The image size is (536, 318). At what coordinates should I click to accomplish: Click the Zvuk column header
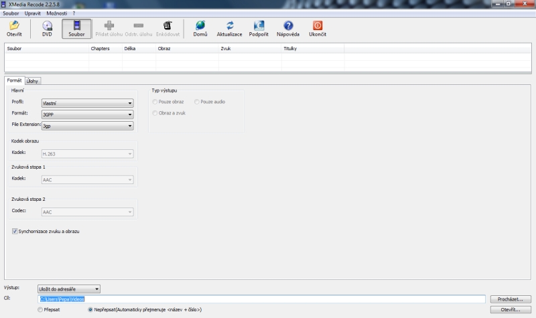coord(250,48)
